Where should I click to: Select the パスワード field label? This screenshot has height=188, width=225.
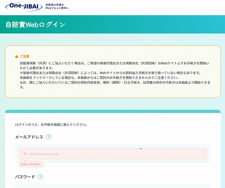click(x=25, y=177)
